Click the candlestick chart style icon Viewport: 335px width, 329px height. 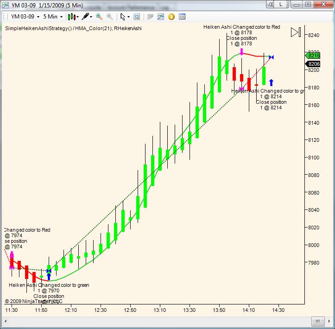tap(71, 17)
